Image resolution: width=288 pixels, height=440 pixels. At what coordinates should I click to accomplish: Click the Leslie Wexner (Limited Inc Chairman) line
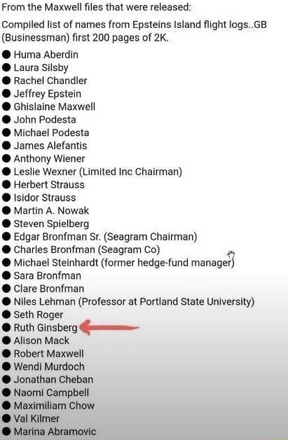98,172
